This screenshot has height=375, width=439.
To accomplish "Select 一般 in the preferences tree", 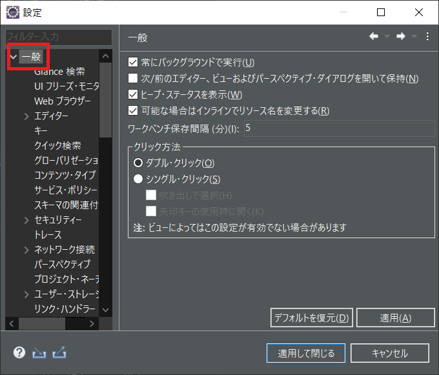I will (31, 57).
